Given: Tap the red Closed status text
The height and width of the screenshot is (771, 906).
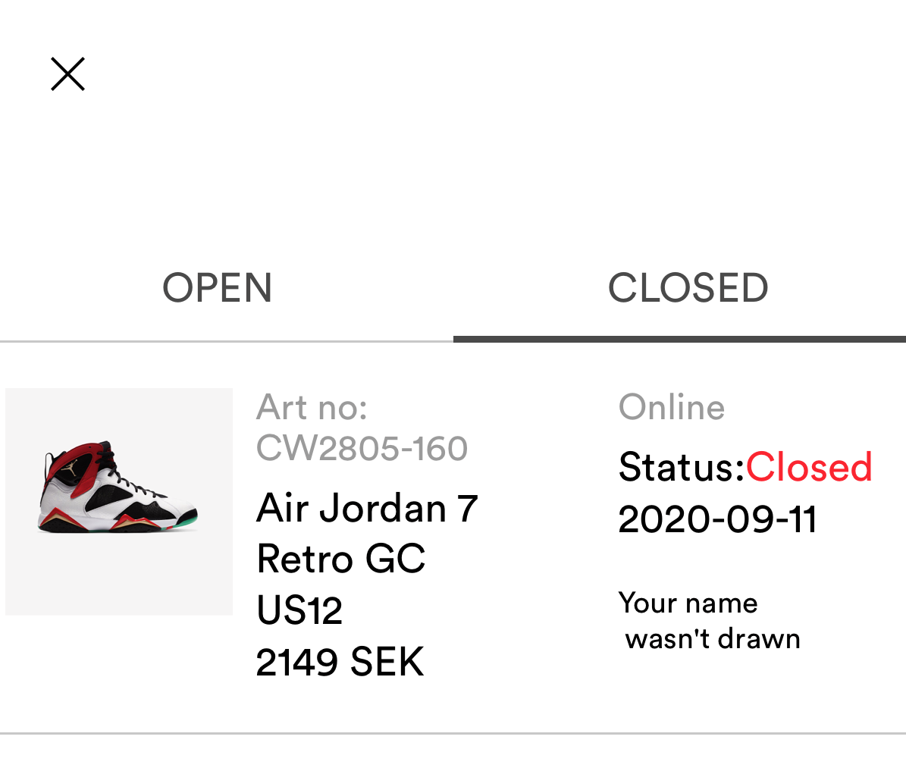Looking at the screenshot, I should pos(809,467).
